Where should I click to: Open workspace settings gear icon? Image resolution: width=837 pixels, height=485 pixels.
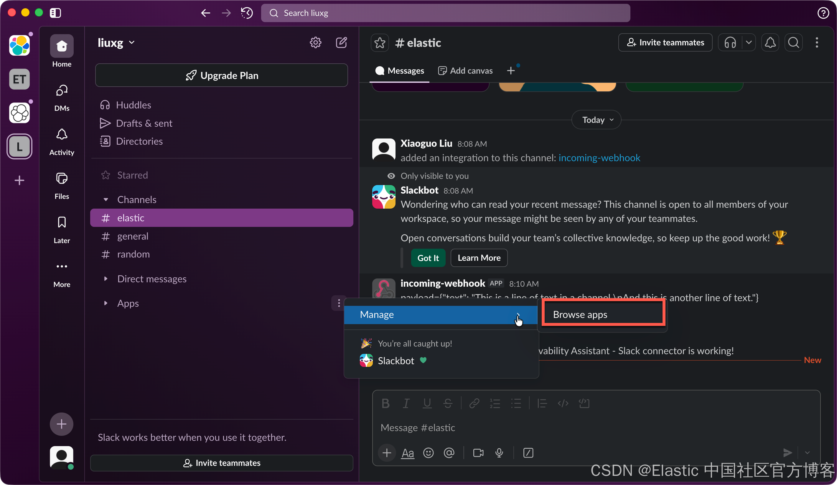point(315,42)
